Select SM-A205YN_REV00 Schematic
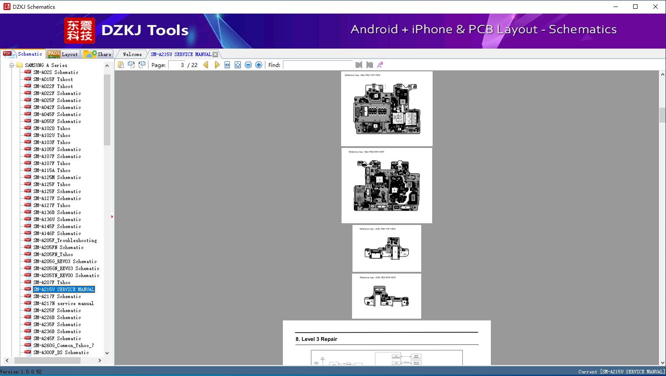The image size is (666, 376). click(x=66, y=275)
